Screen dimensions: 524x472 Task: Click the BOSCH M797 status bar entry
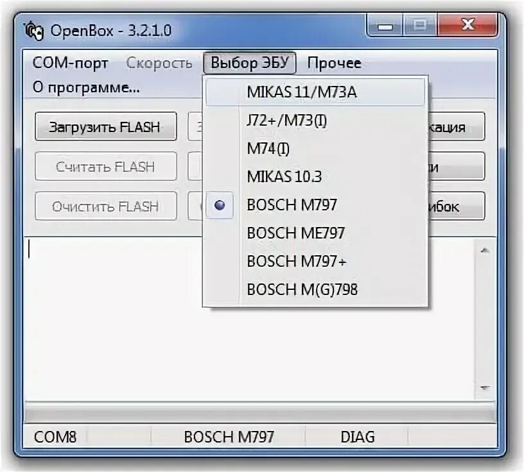coord(229,437)
